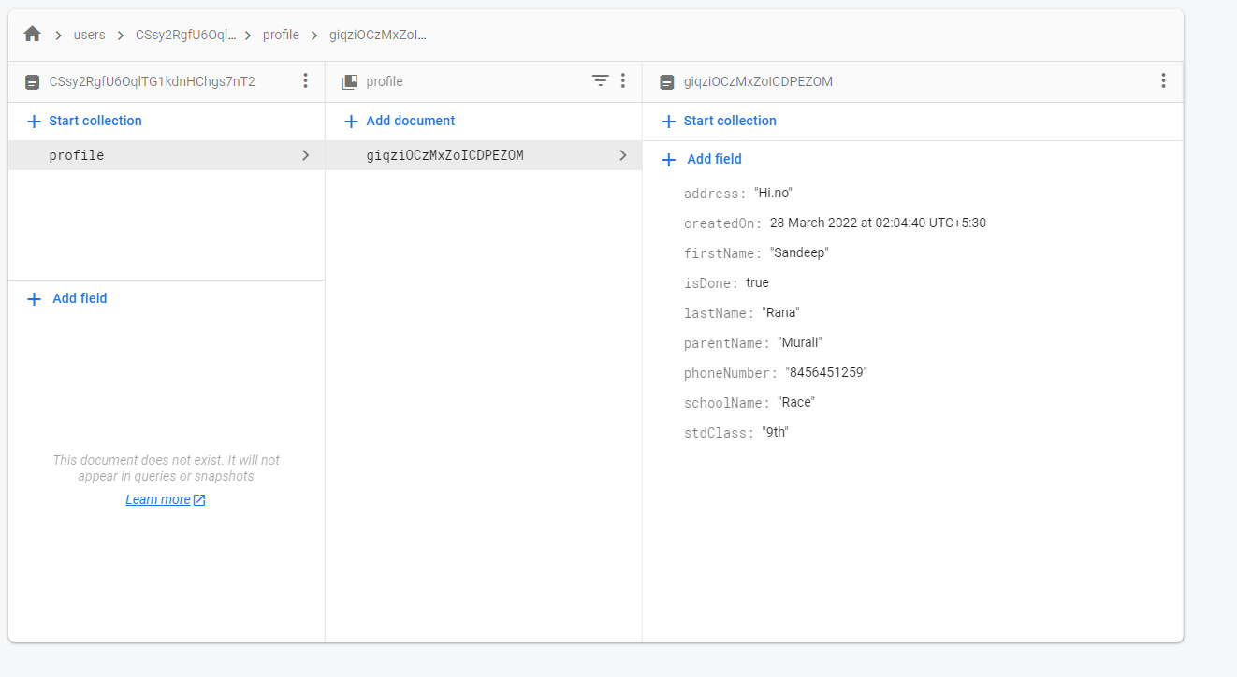The height and width of the screenshot is (677, 1237).
Task: Open profile breadcrumb link
Action: click(281, 35)
